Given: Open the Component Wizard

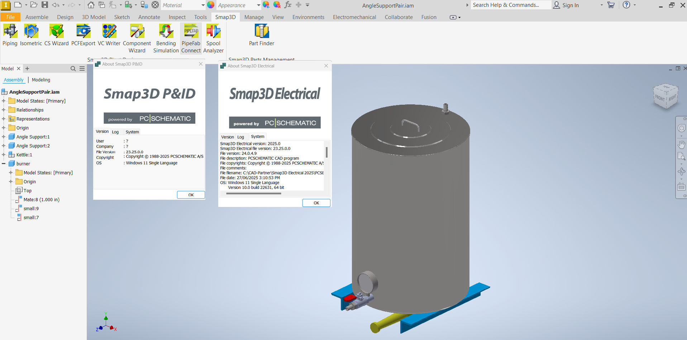Looking at the screenshot, I should tap(137, 38).
